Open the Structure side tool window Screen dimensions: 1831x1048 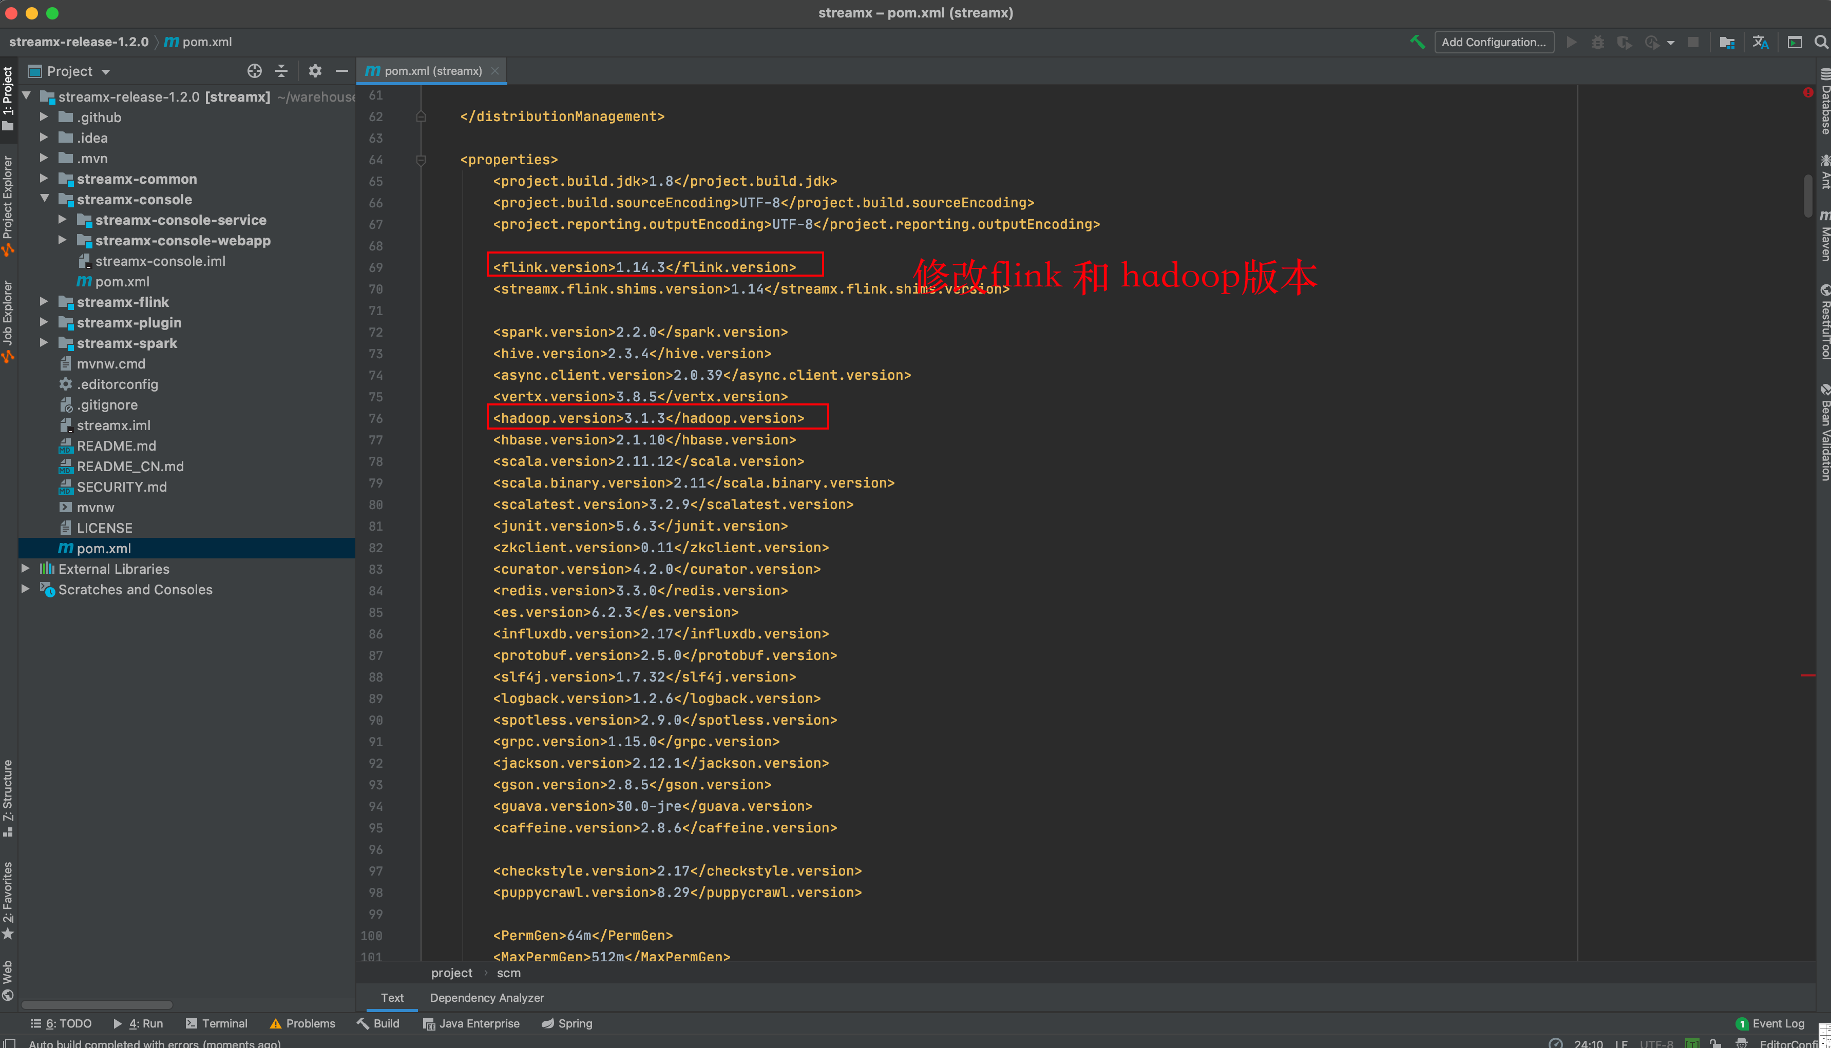point(8,798)
